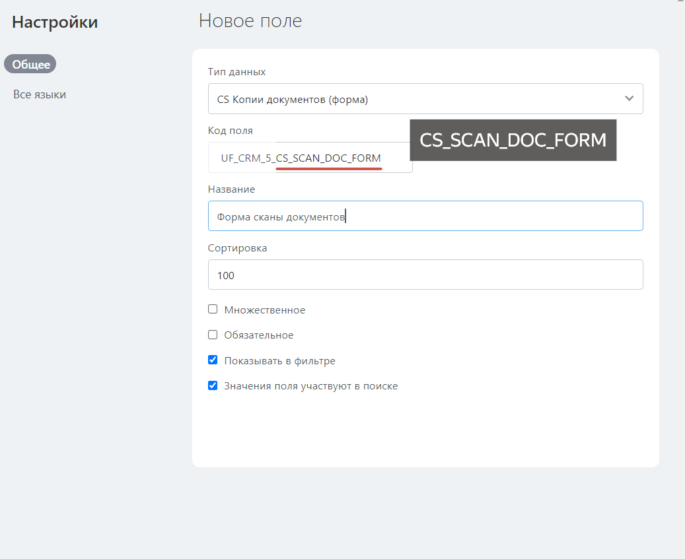The width and height of the screenshot is (685, 559).
Task: Tick the 'Обязательное' checkbox
Action: 213,335
